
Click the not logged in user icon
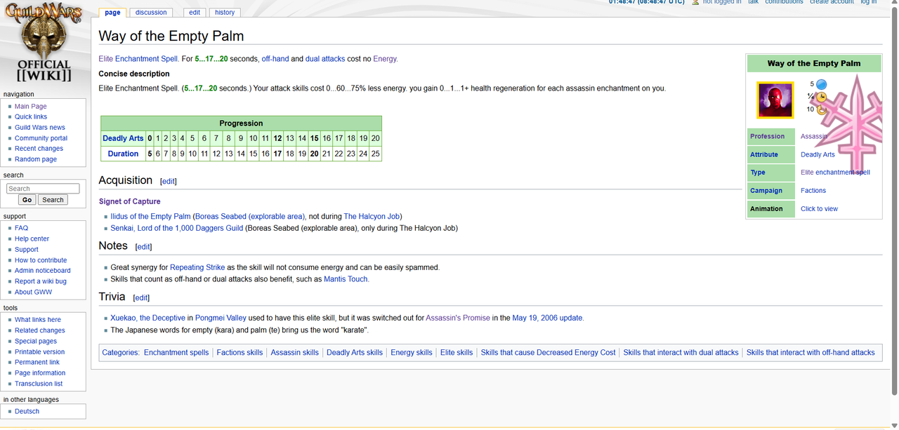pos(695,2)
